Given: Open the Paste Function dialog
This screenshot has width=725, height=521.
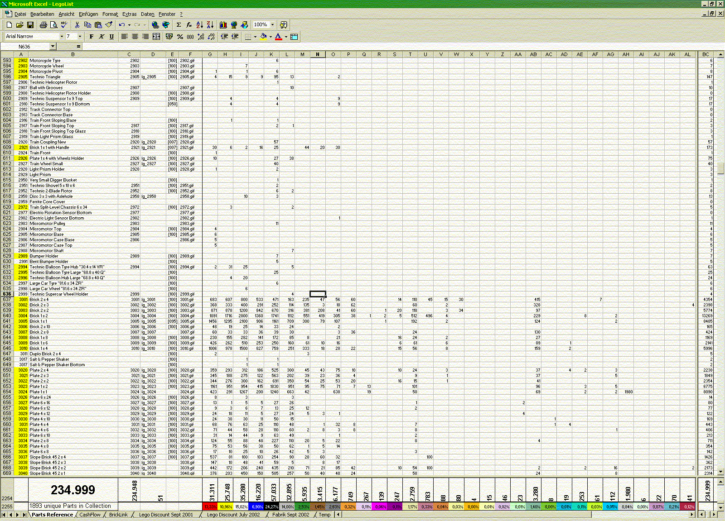Looking at the screenshot, I should 189,25.
